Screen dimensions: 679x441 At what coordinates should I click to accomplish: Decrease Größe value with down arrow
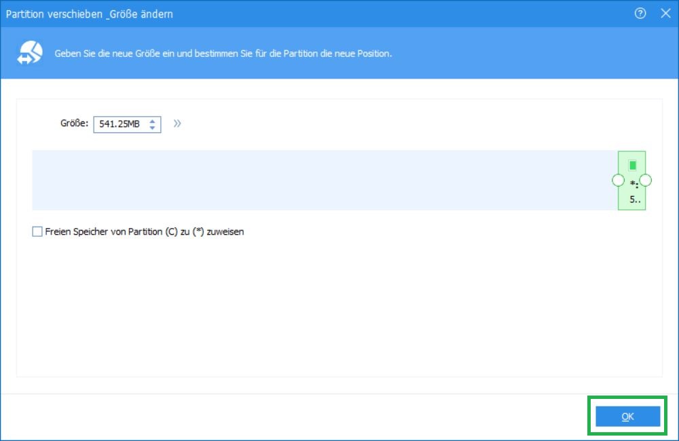click(153, 128)
